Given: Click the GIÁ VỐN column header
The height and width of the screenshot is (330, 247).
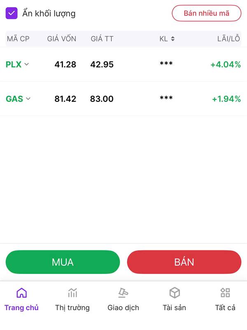Looking at the screenshot, I should pyautogui.click(x=62, y=39).
